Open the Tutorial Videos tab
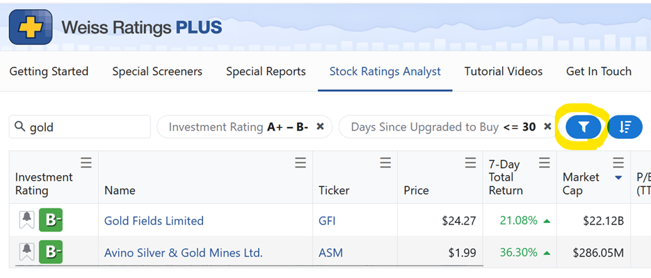651x278 pixels. (503, 72)
